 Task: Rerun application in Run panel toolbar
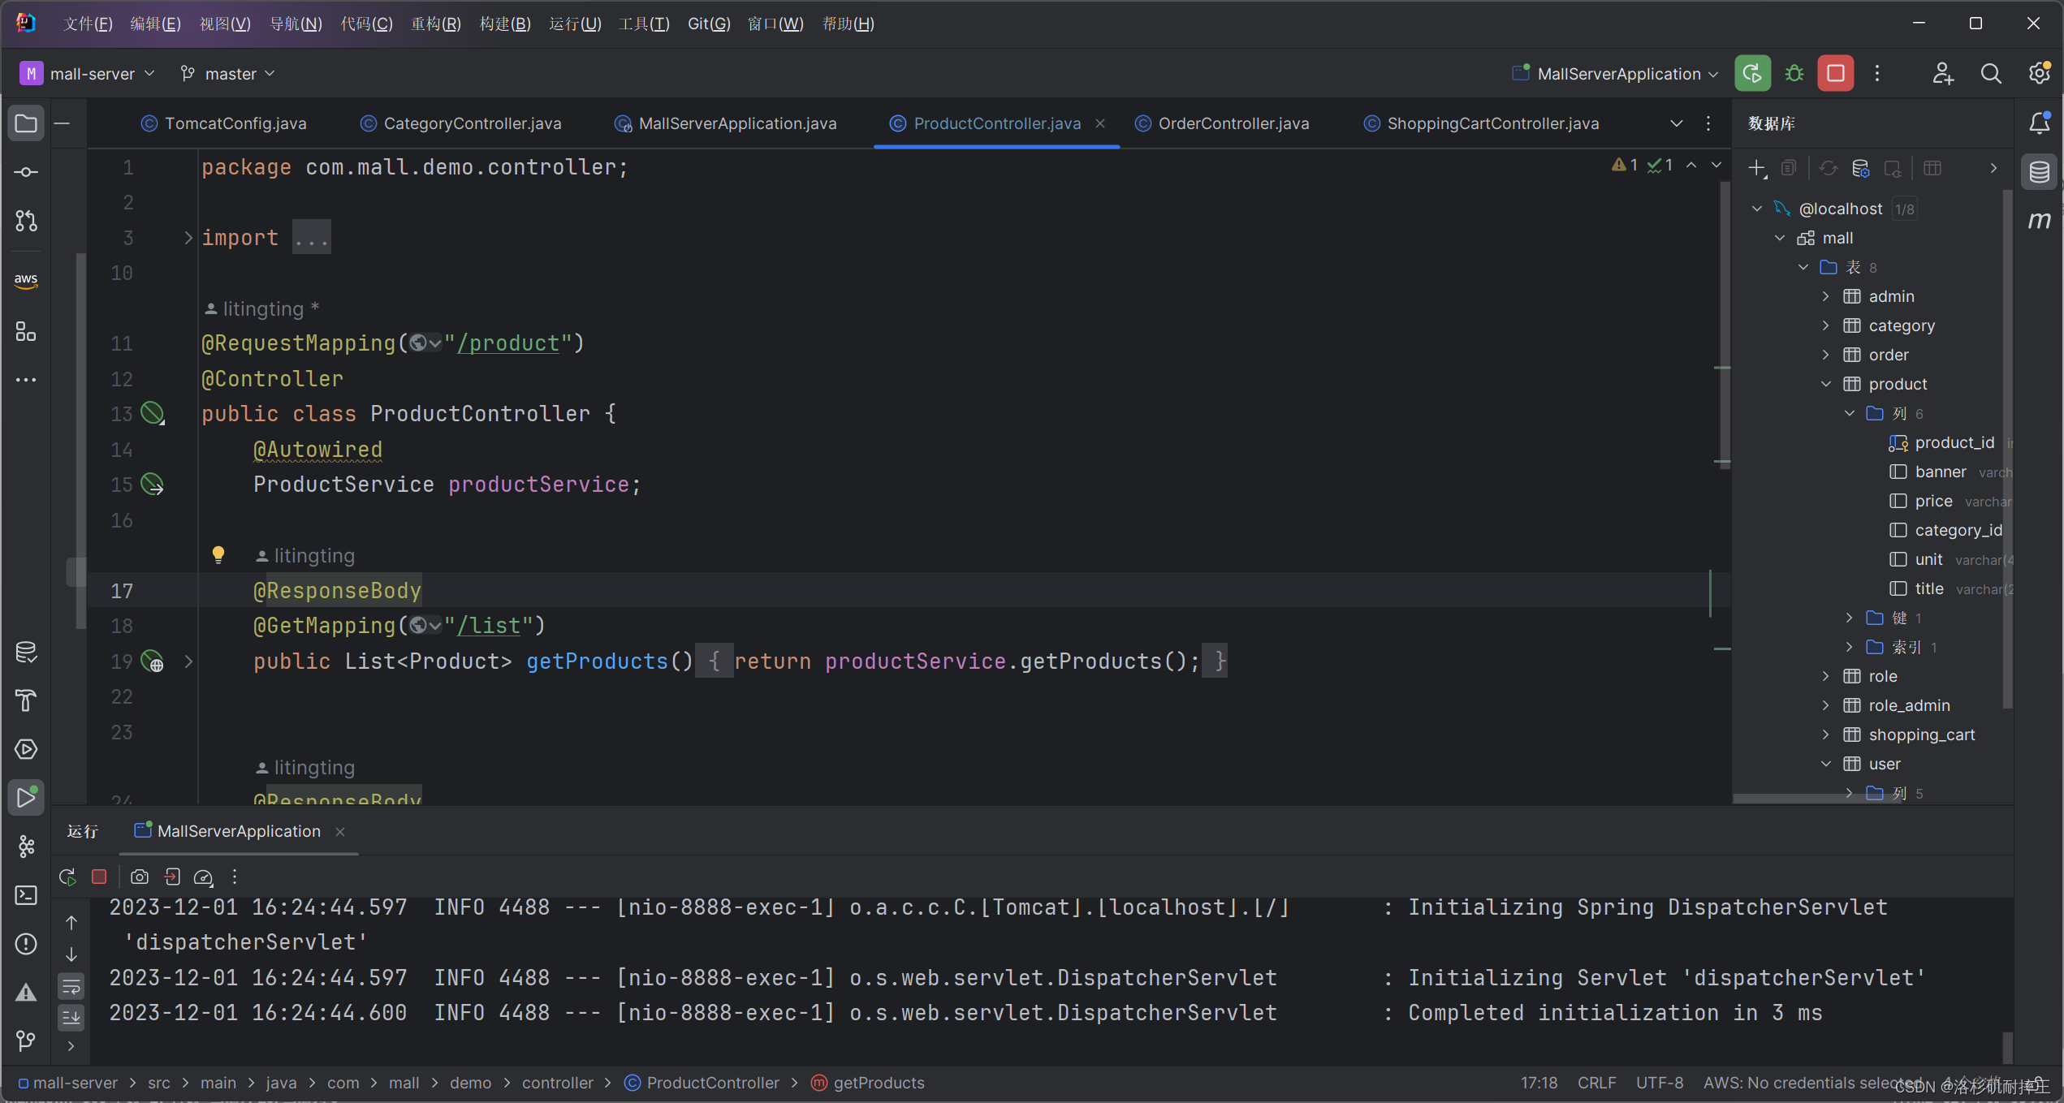[67, 877]
